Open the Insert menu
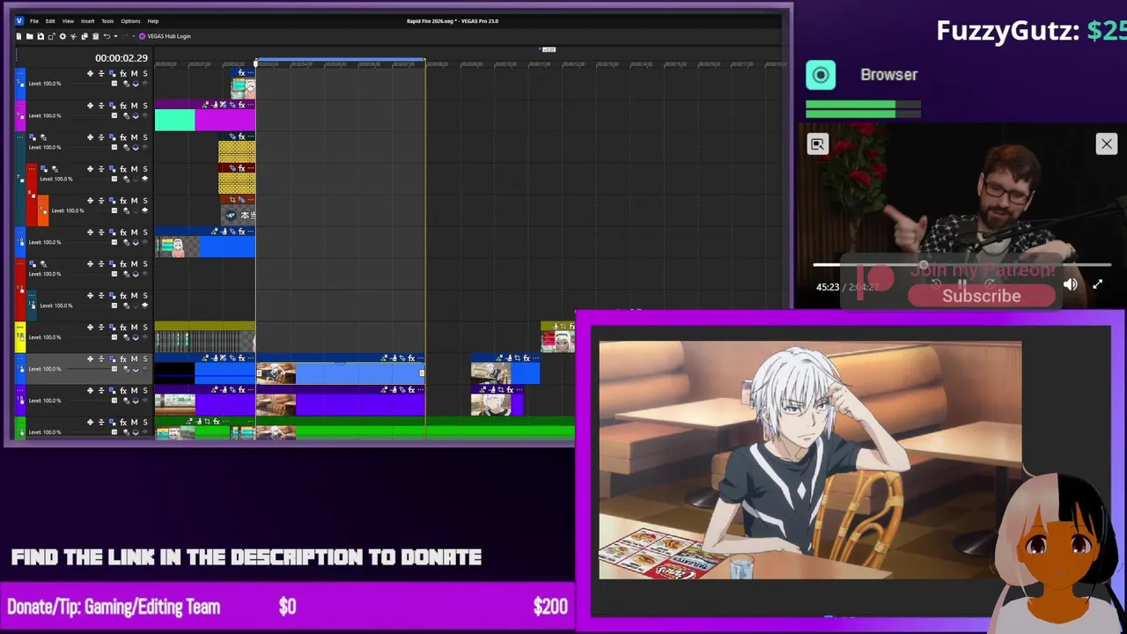This screenshot has height=634, width=1127. 87,21
